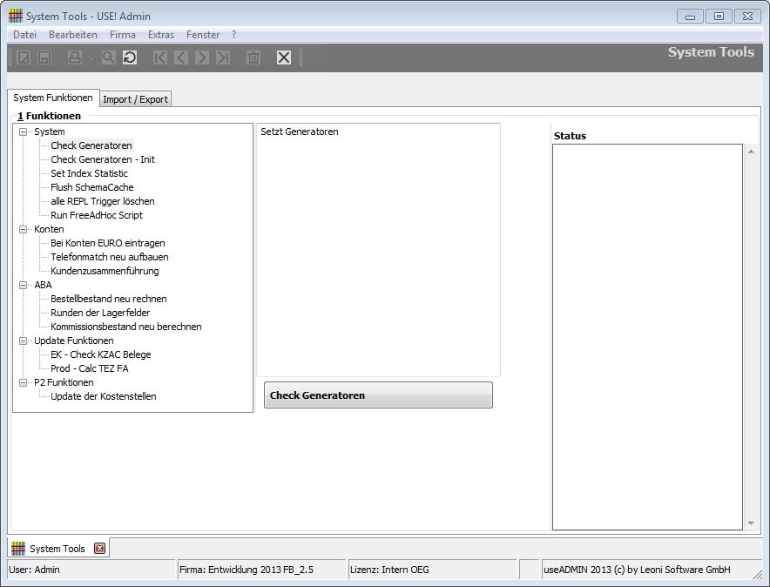770x587 pixels.
Task: Click the save disk icon in the toolbar
Action: (x=44, y=57)
